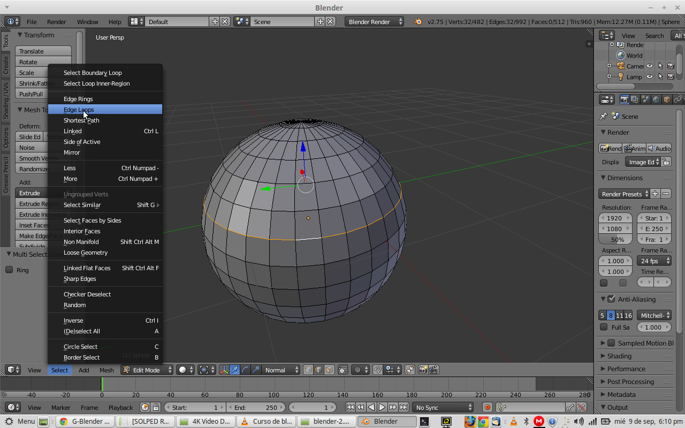
Task: Click the Translate button
Action: tap(43, 51)
